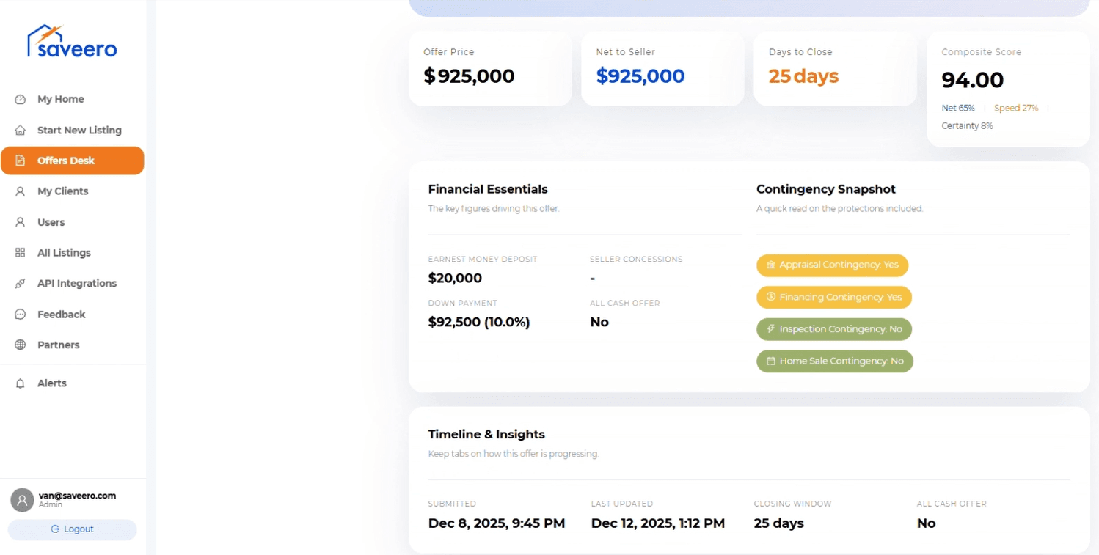Select the Composite Score card
1099x555 pixels.
[x=1008, y=88]
